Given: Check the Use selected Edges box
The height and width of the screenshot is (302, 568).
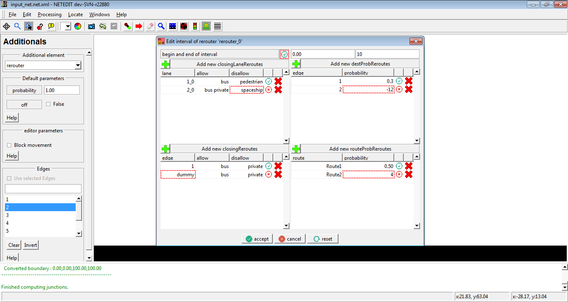Looking at the screenshot, I should tap(10, 178).
